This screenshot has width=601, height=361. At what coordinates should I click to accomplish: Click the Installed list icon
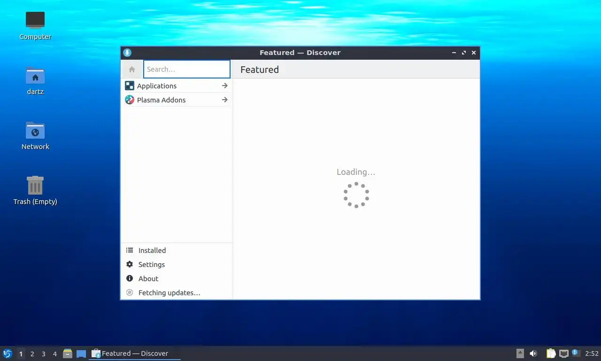(130, 251)
